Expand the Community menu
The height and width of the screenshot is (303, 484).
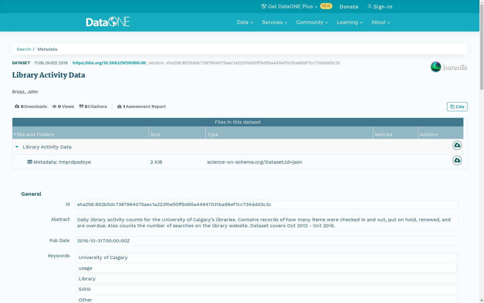312,22
